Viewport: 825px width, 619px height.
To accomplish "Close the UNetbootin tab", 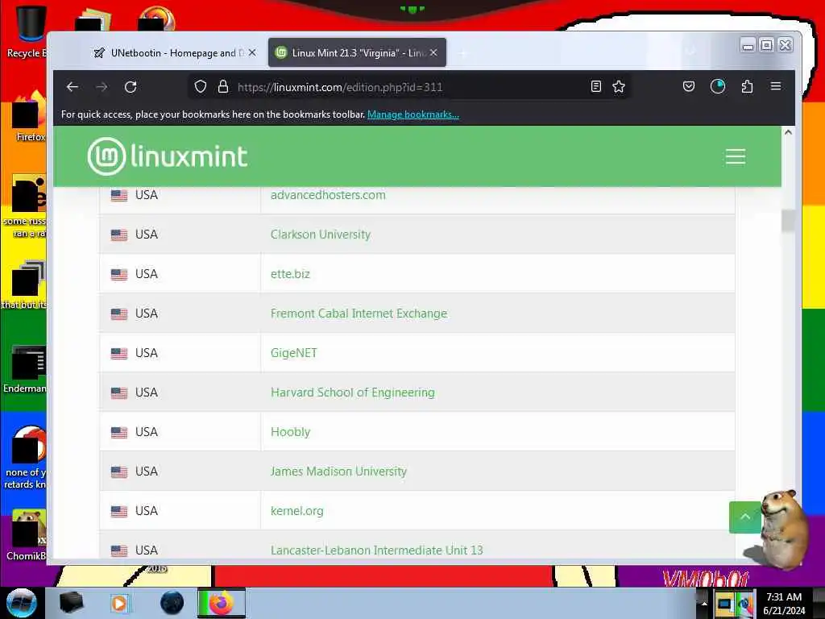I will [x=252, y=52].
